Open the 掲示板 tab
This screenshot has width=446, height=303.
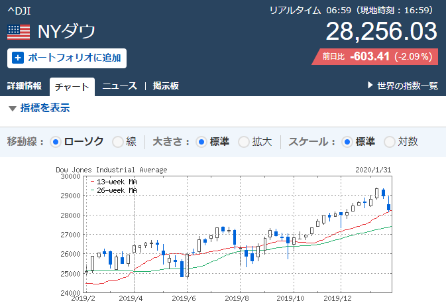point(166,86)
